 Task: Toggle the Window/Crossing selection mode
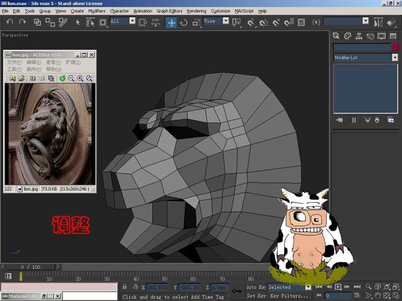pos(142,22)
